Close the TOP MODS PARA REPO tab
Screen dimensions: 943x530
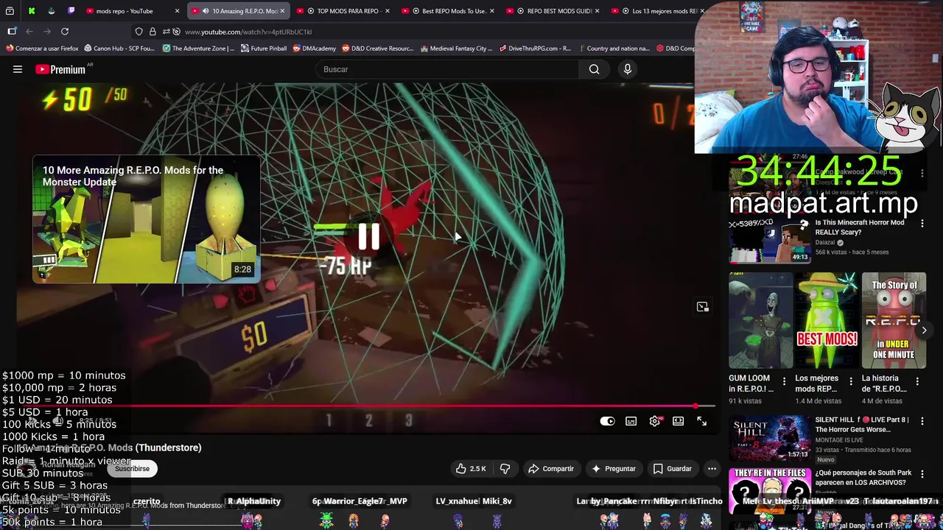tap(388, 11)
